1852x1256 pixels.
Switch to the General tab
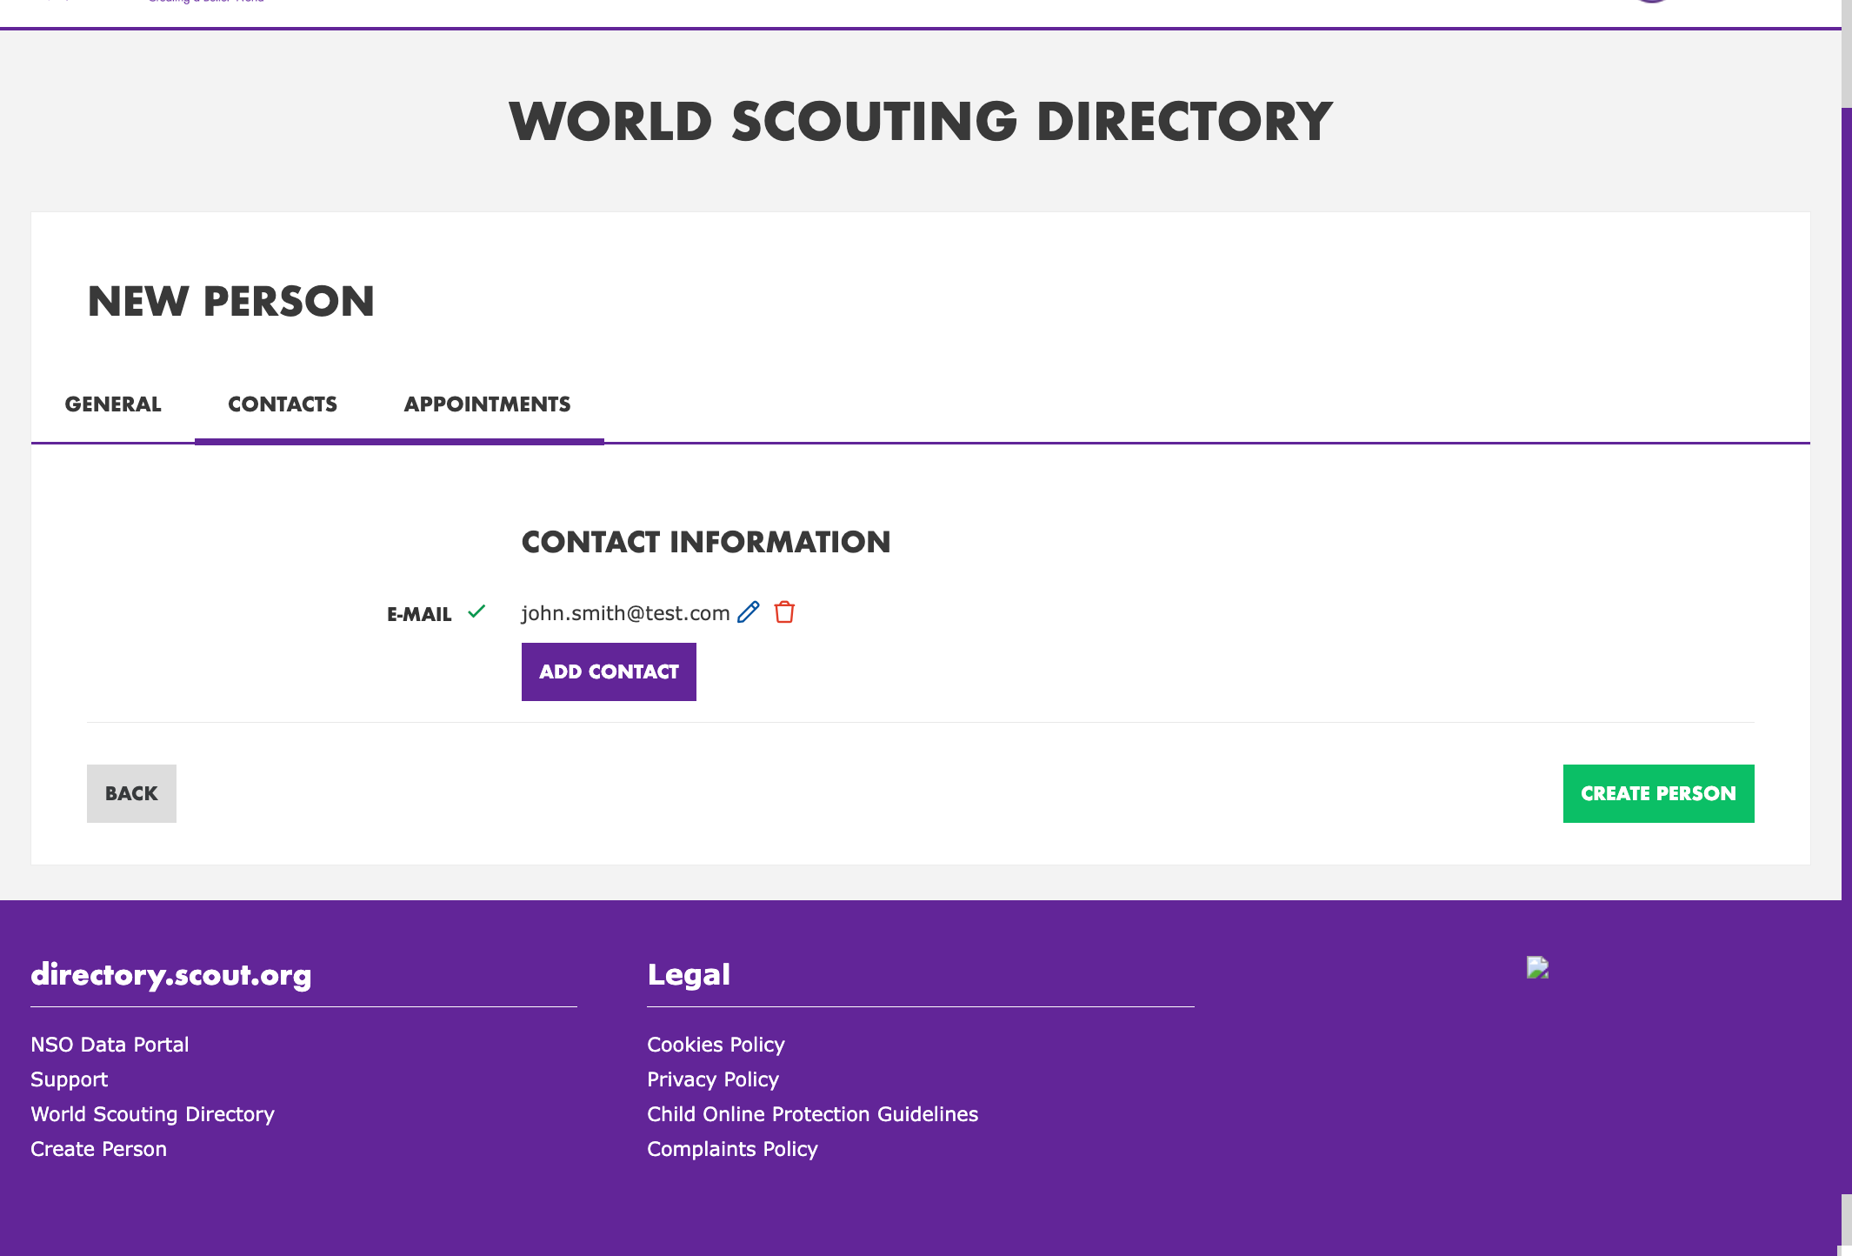tap(113, 404)
